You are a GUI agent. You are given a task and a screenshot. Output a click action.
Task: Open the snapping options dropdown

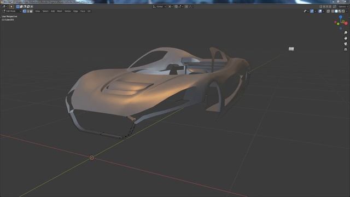(180, 7)
